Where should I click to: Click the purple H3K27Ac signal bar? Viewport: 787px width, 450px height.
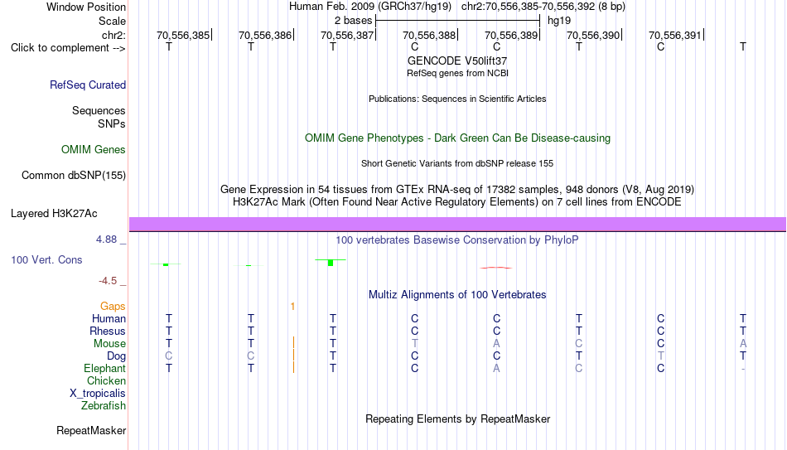(457, 225)
